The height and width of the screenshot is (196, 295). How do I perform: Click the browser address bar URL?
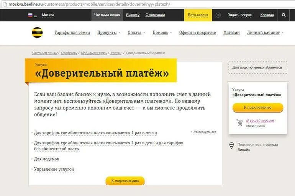(89, 4)
